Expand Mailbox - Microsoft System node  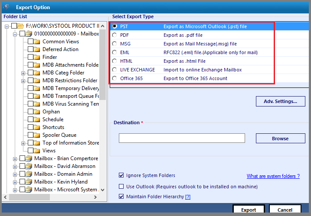[x=15, y=190]
